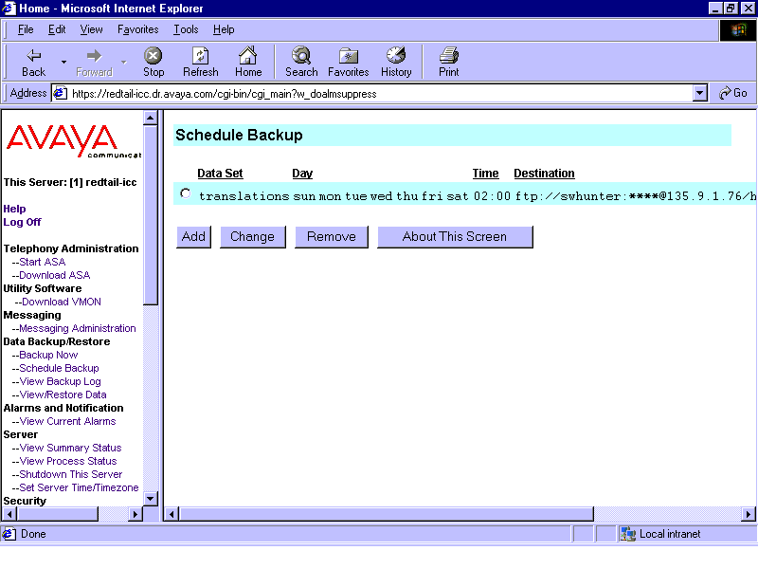The image size is (758, 569).
Task: Open the Edit menu
Action: (57, 29)
